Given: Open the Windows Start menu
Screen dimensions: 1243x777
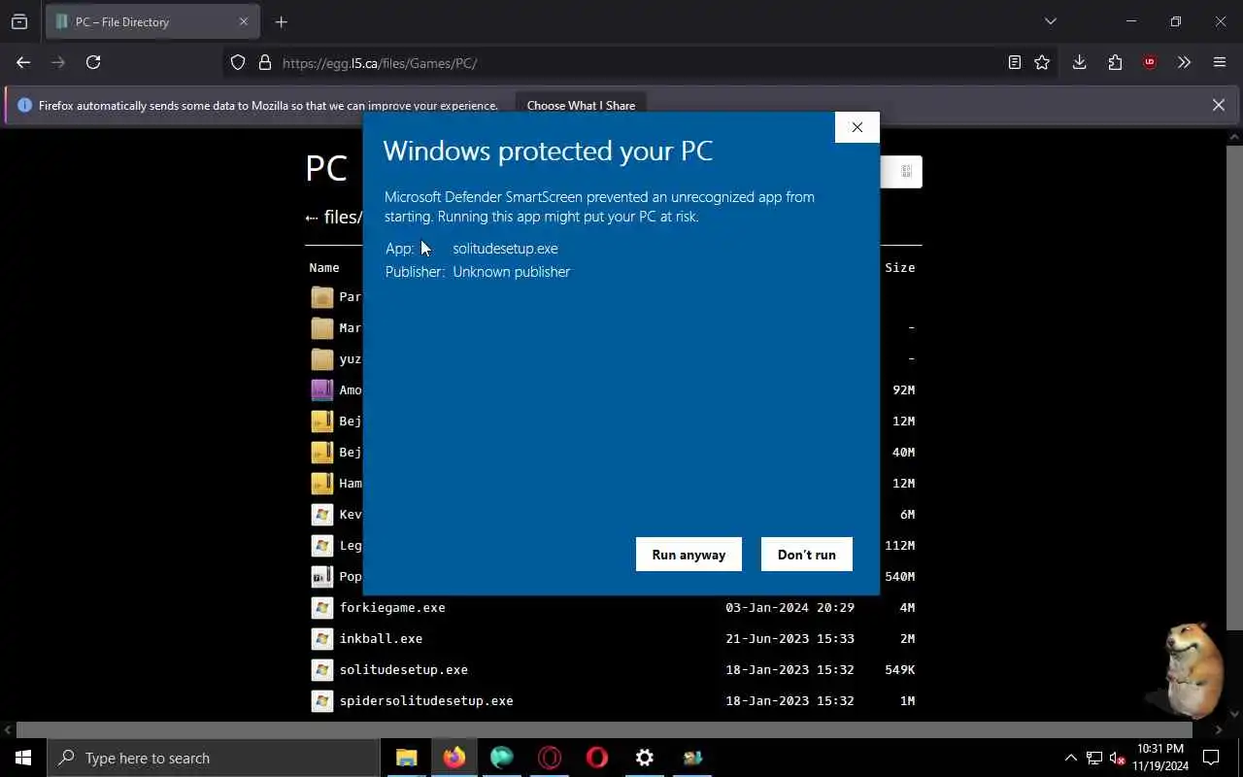Looking at the screenshot, I should click(23, 758).
